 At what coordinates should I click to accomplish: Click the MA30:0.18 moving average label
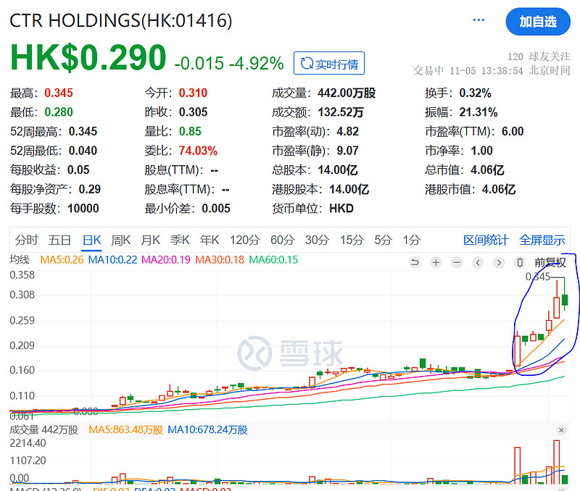(x=220, y=260)
